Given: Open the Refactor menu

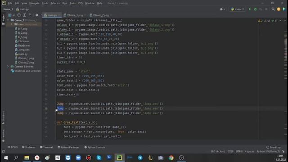Looking at the screenshot, I should (x=55, y=3).
